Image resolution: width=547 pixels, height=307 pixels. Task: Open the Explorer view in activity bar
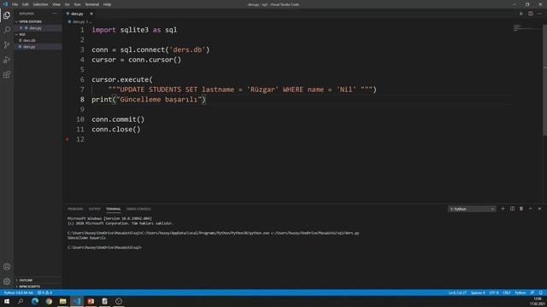click(7, 15)
